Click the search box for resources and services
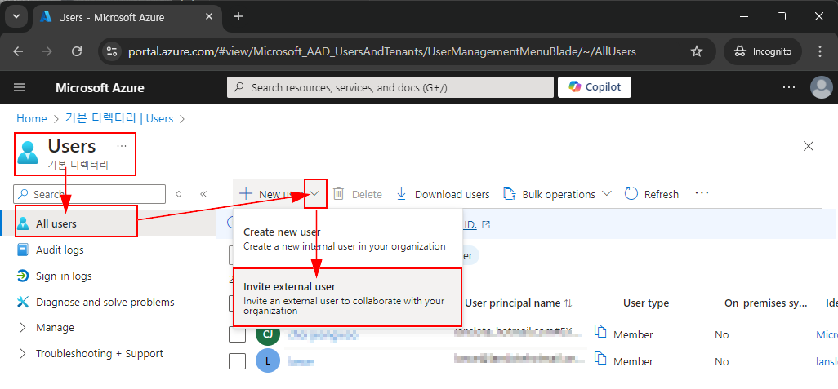 pos(390,87)
